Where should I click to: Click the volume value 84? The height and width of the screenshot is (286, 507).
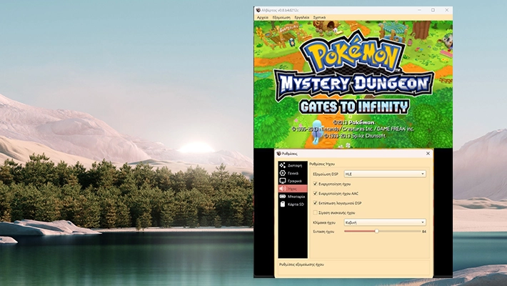(x=424, y=232)
